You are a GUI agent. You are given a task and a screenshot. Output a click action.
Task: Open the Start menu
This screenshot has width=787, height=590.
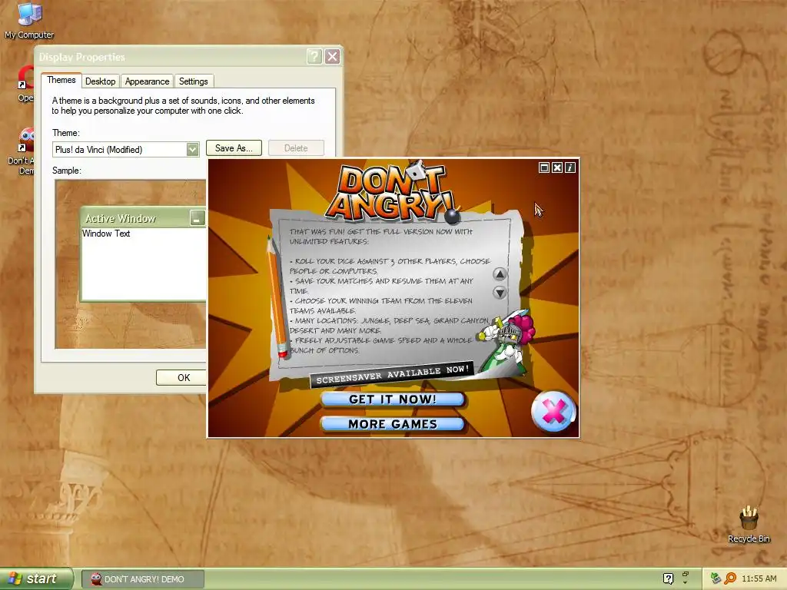[37, 578]
